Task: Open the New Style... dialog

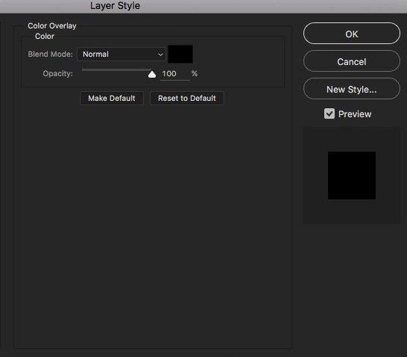Action: coord(351,89)
